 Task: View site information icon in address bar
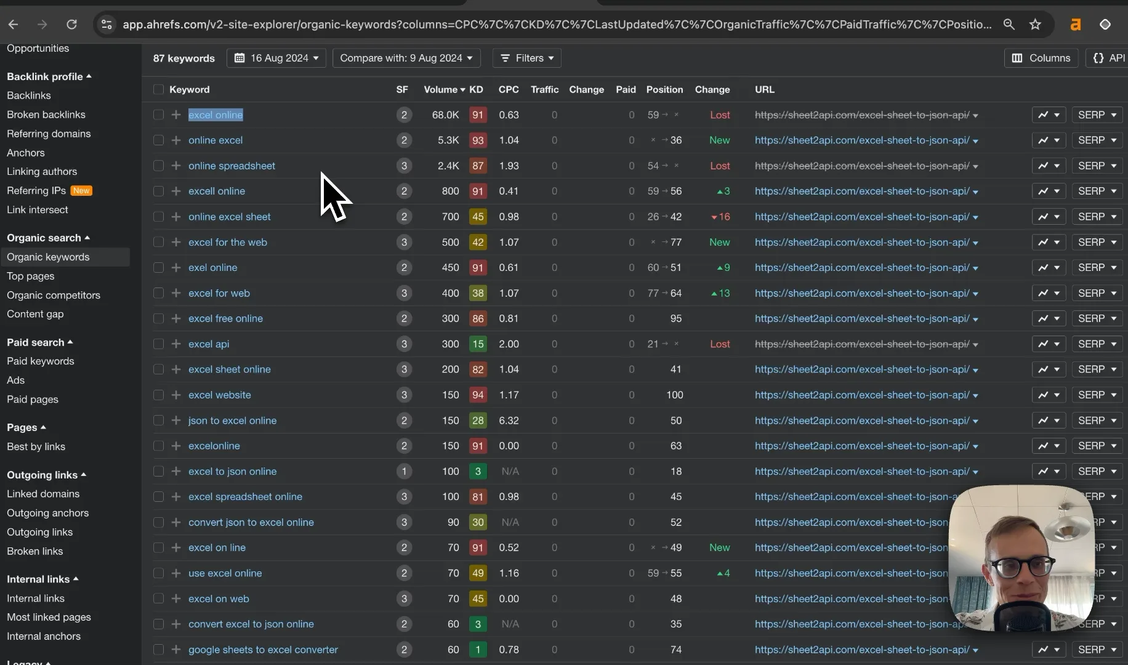coord(107,24)
